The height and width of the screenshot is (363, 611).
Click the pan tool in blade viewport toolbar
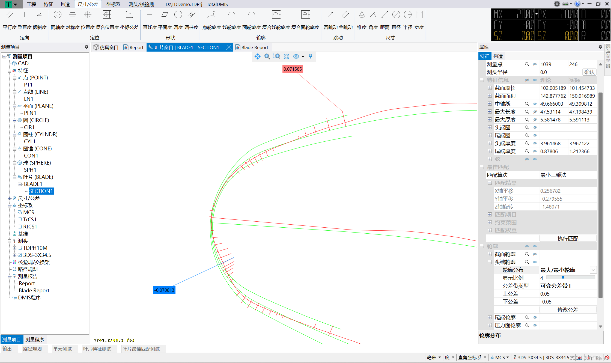(257, 56)
